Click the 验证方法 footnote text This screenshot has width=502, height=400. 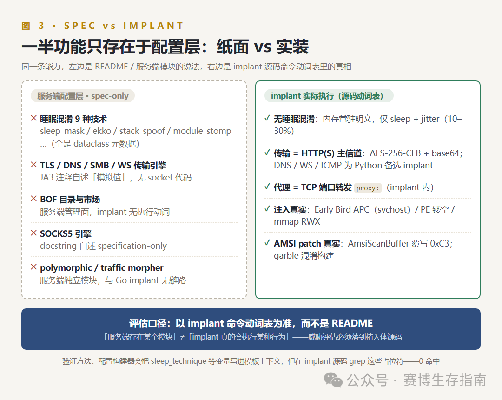251,361
